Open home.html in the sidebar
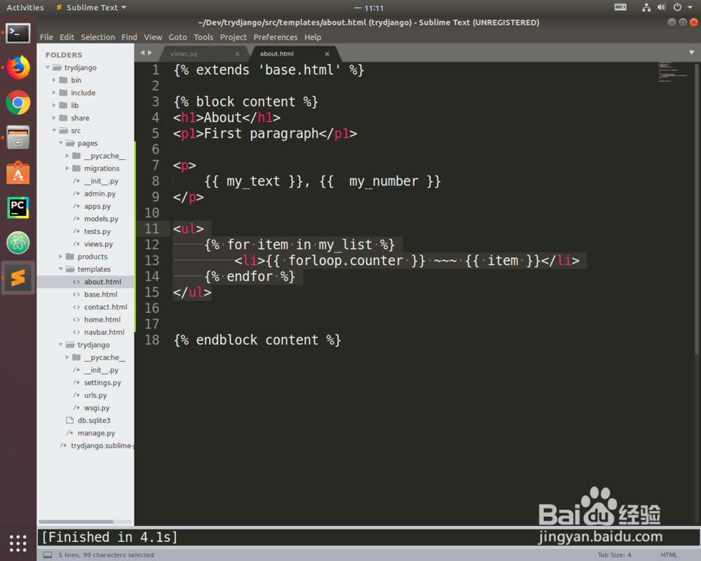The image size is (701, 561). (102, 320)
